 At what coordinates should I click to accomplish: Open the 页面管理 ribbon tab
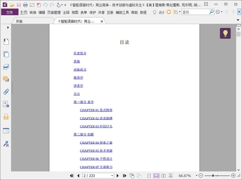(54, 12)
